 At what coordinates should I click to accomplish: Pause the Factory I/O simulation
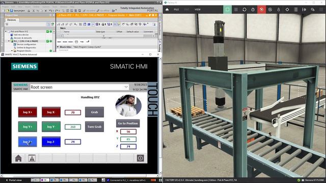[236, 10]
